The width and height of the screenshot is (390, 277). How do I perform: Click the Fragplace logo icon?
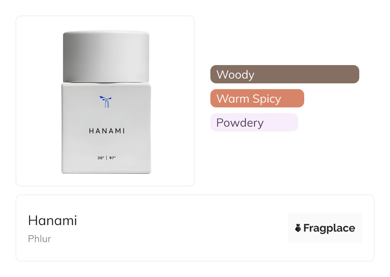[x=298, y=228]
